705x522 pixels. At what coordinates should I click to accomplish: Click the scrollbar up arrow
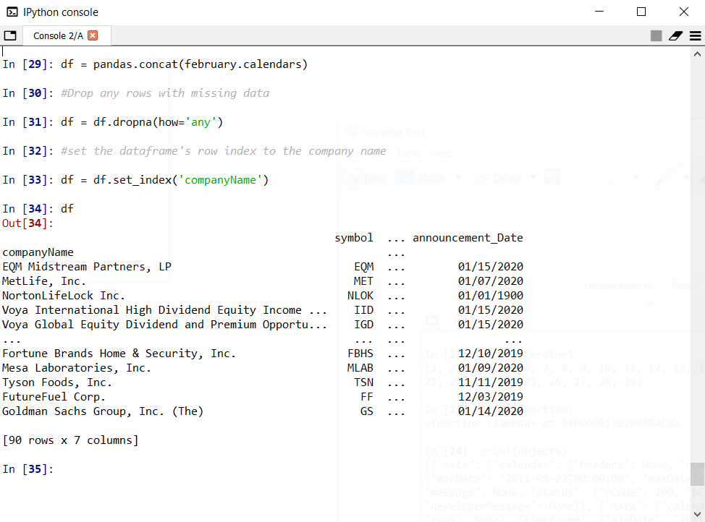[x=697, y=54]
